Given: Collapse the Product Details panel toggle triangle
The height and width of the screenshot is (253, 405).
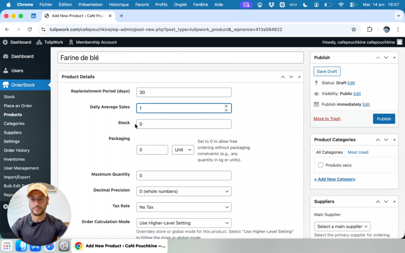Looking at the screenshot, I should point(299,77).
